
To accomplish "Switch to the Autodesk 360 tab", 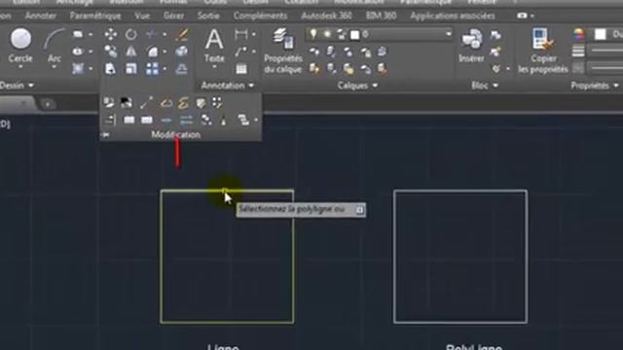I will [327, 16].
